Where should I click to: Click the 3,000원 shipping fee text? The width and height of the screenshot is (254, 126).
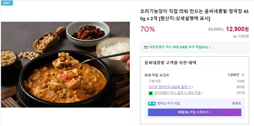tap(243, 36)
